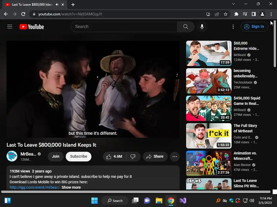
Task: Share the video
Action: [x=155, y=157]
